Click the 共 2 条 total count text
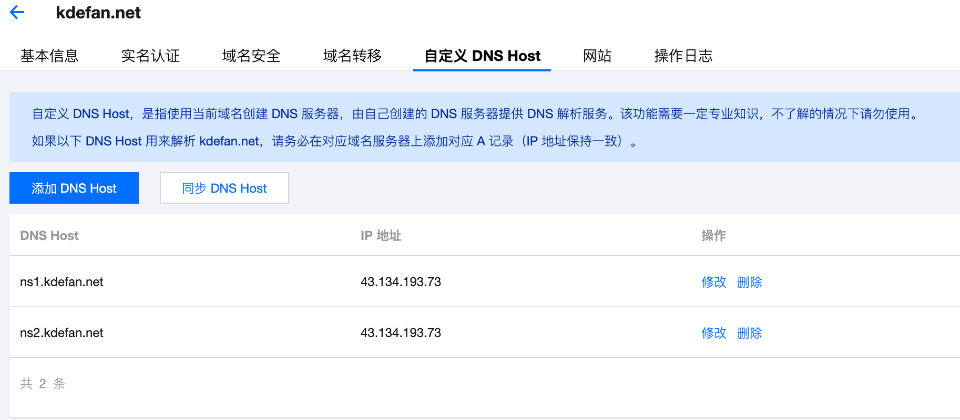Image resolution: width=960 pixels, height=420 pixels. tap(43, 384)
